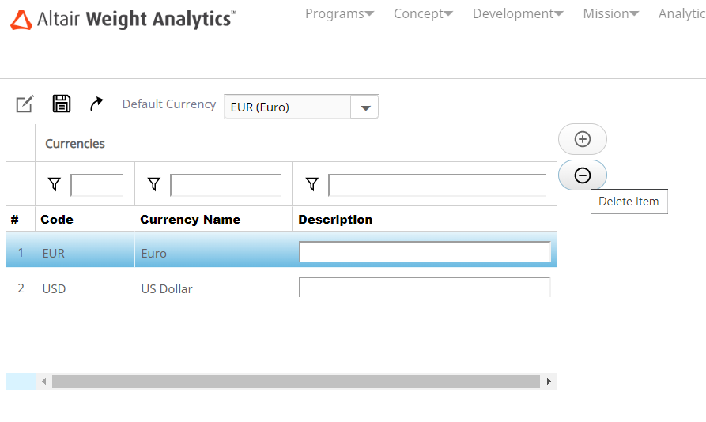Image resolution: width=706 pixels, height=422 pixels.
Task: Click the Description field for the EUR row
Action: [425, 252]
